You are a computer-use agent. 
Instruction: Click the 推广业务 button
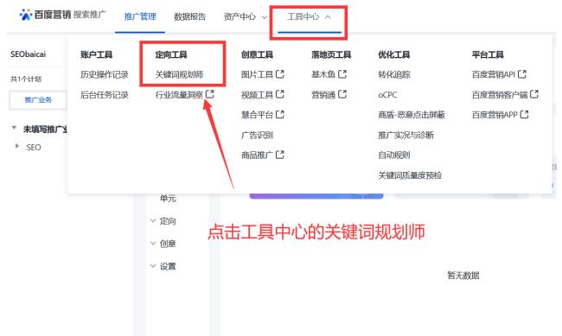point(38,100)
